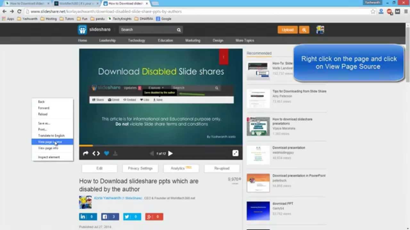The height and width of the screenshot is (230, 410).
Task: Open the Google bookmark
Action: (164, 19)
